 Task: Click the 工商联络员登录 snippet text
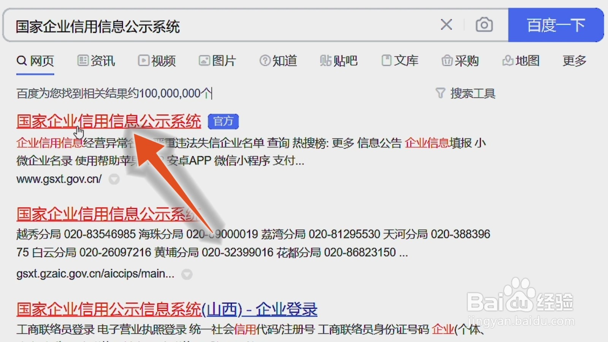(x=55, y=329)
